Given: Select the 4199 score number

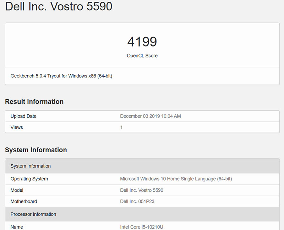Looking at the screenshot, I should 142,42.
